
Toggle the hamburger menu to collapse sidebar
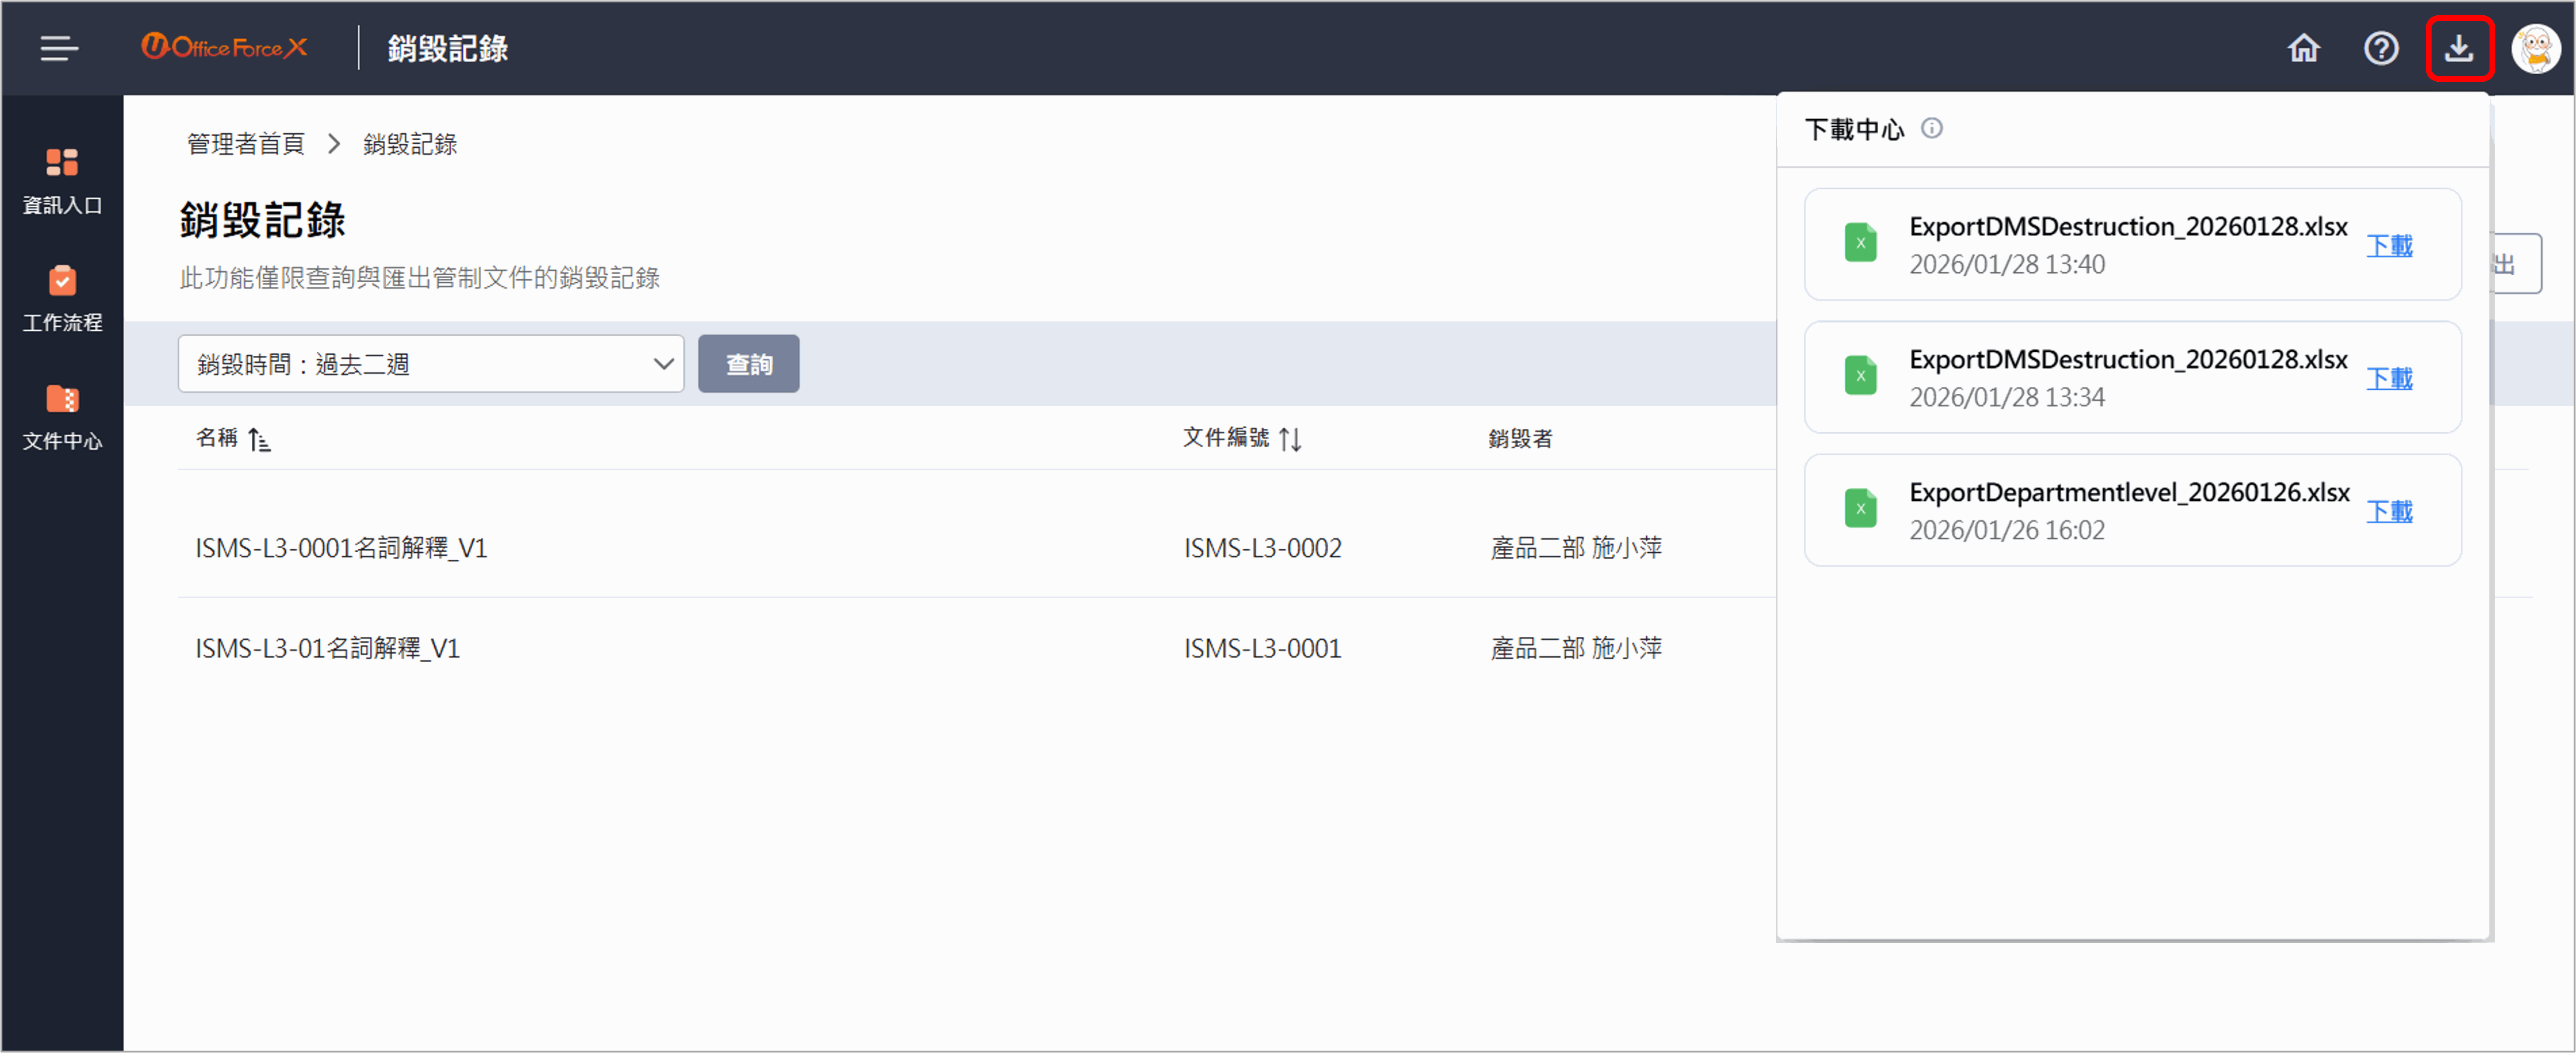[x=58, y=48]
